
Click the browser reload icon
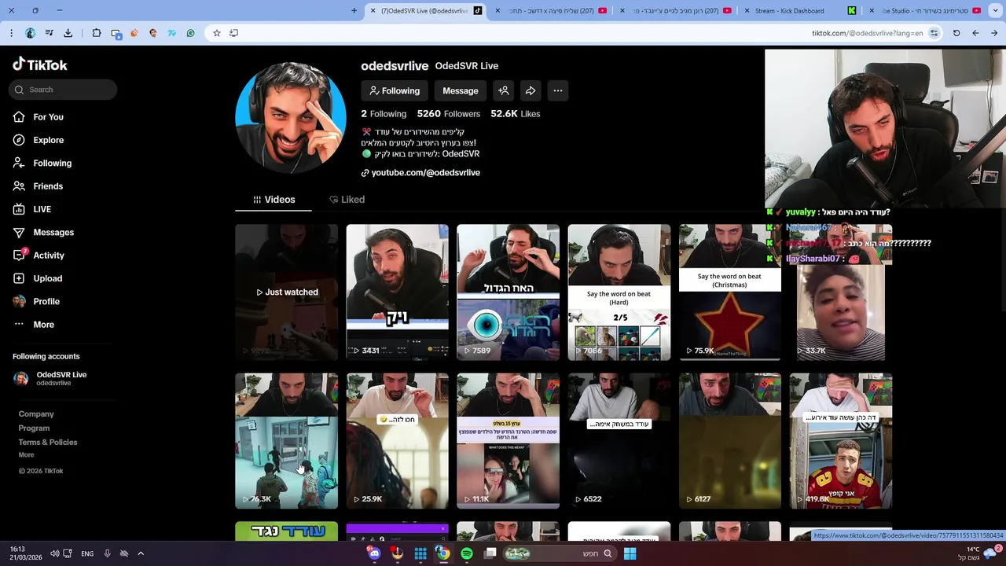point(956,33)
